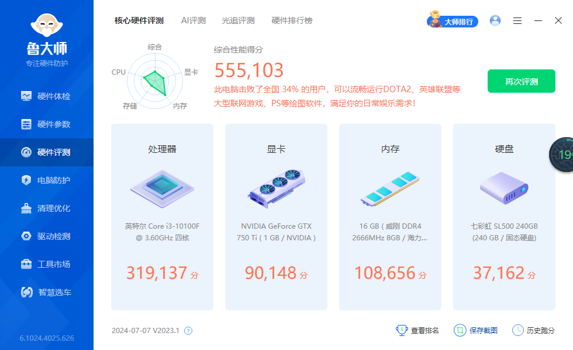The image size is (573, 350).
Task: Click the help question mark icon
Action: coord(188,331)
